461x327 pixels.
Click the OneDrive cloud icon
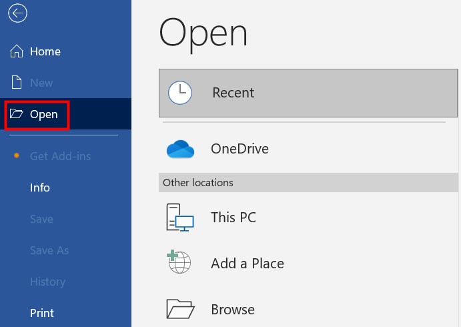click(x=180, y=149)
